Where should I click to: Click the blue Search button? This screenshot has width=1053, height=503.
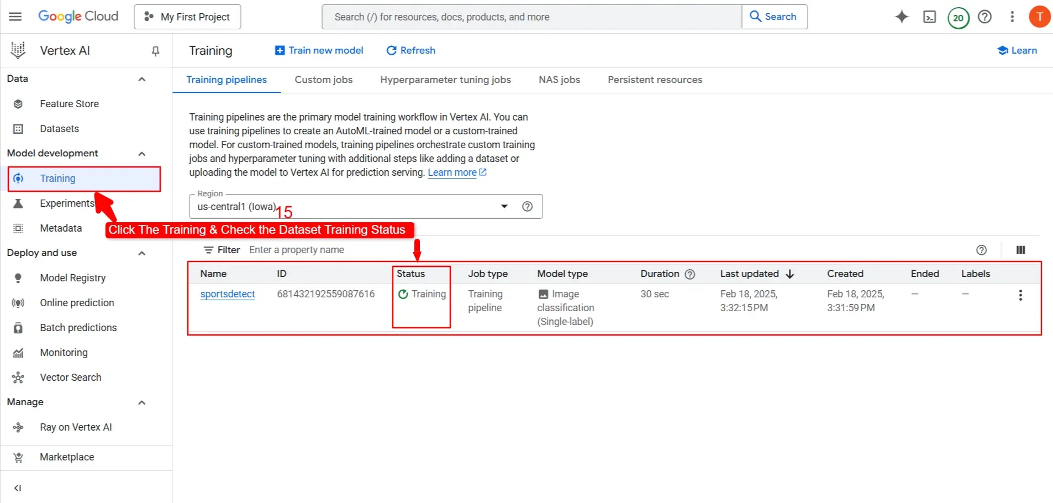tap(773, 17)
